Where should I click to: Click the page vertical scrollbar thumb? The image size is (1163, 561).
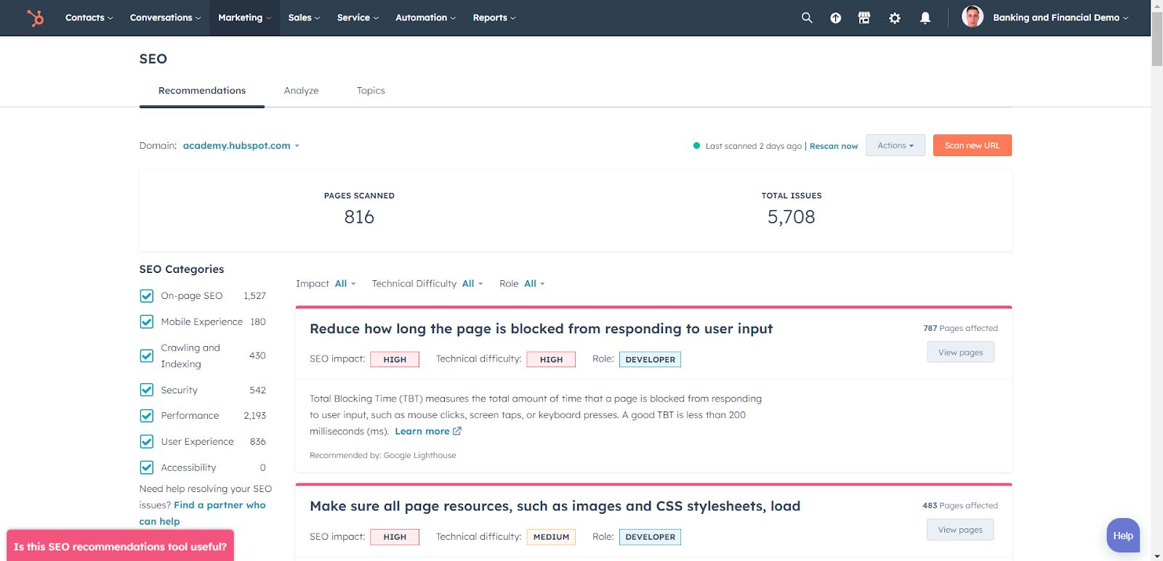(x=1157, y=38)
